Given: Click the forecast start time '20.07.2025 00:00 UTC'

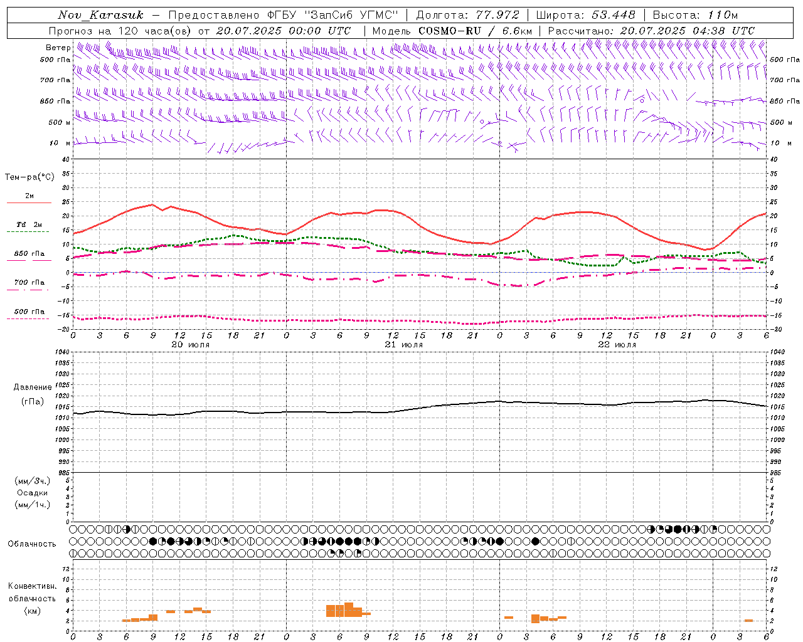Looking at the screenshot, I should pyautogui.click(x=284, y=30).
